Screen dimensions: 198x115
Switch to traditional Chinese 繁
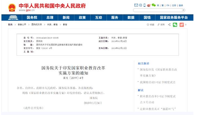(163, 5)
